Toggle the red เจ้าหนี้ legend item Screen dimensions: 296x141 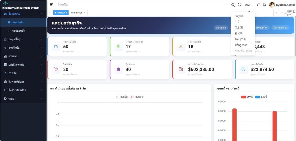247,97
